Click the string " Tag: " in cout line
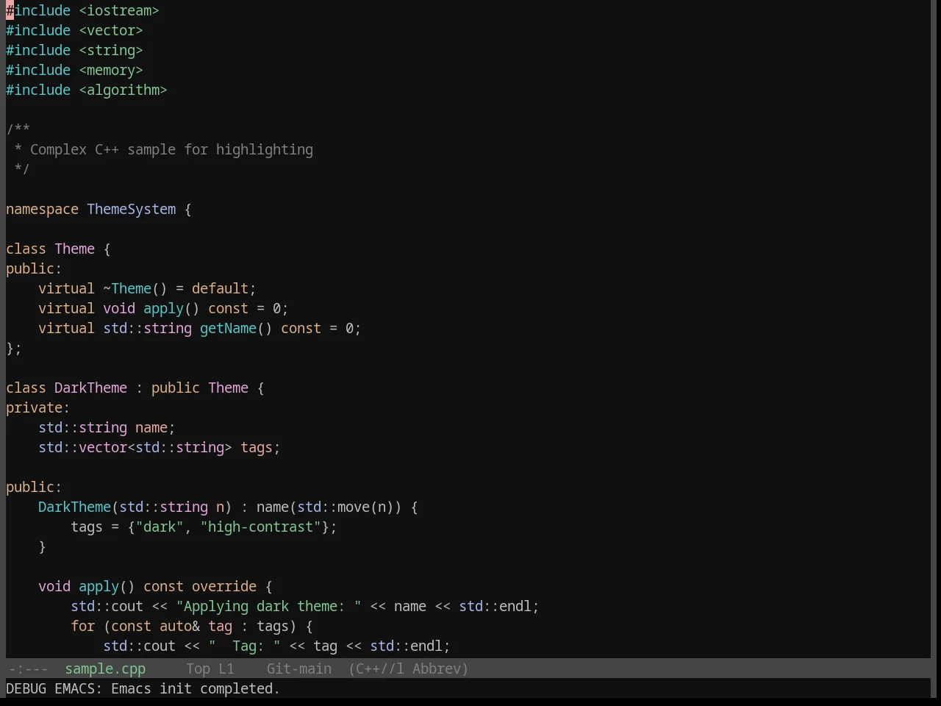Image resolution: width=941 pixels, height=706 pixels. pos(244,646)
